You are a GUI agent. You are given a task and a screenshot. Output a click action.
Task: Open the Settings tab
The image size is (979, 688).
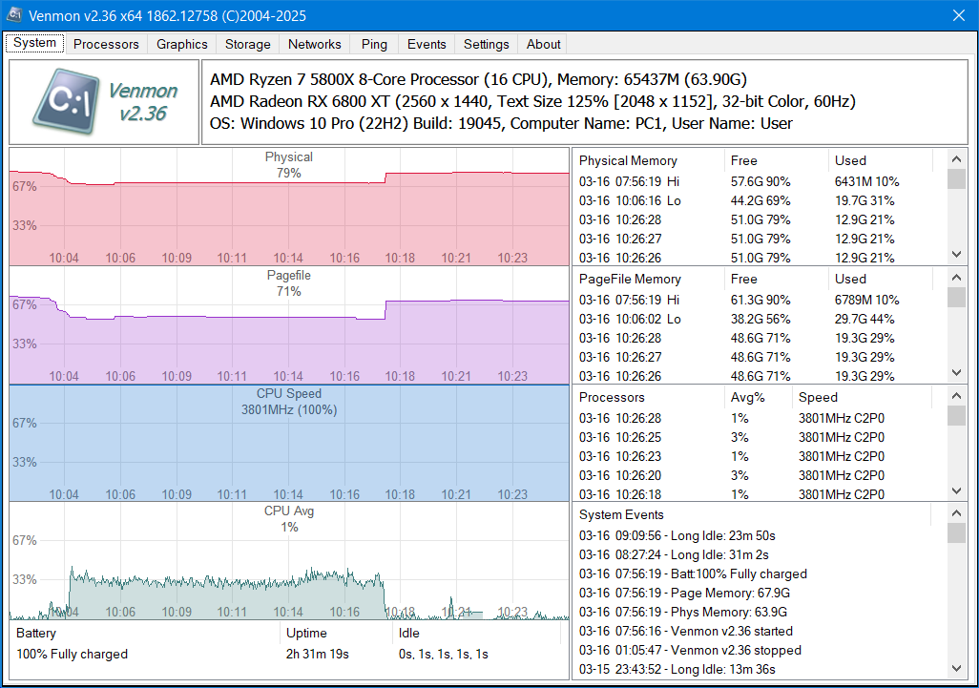coord(487,44)
